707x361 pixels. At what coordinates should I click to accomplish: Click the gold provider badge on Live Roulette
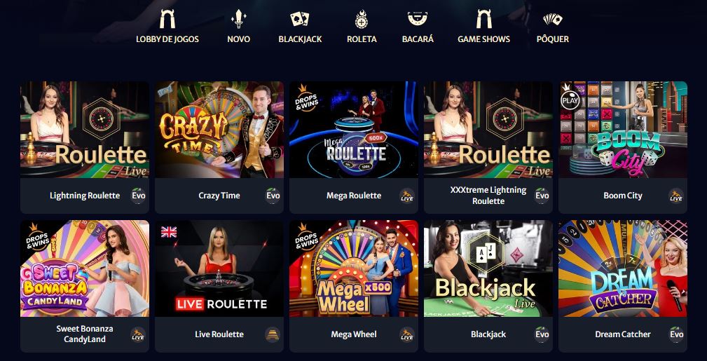click(x=273, y=334)
